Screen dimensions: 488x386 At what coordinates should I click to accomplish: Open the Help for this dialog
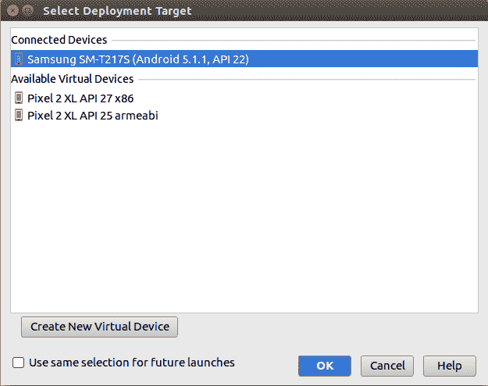(x=450, y=366)
